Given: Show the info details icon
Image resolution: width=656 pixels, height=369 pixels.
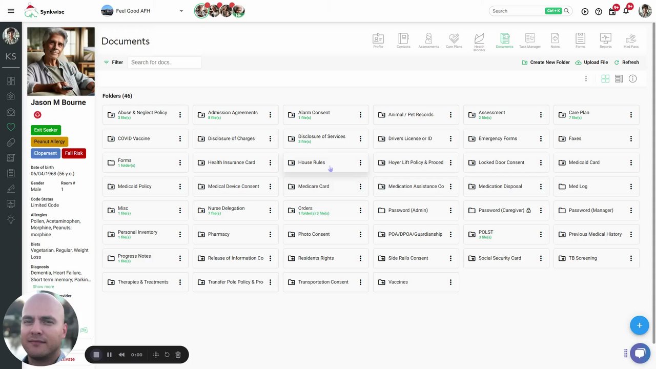Looking at the screenshot, I should [x=633, y=78].
